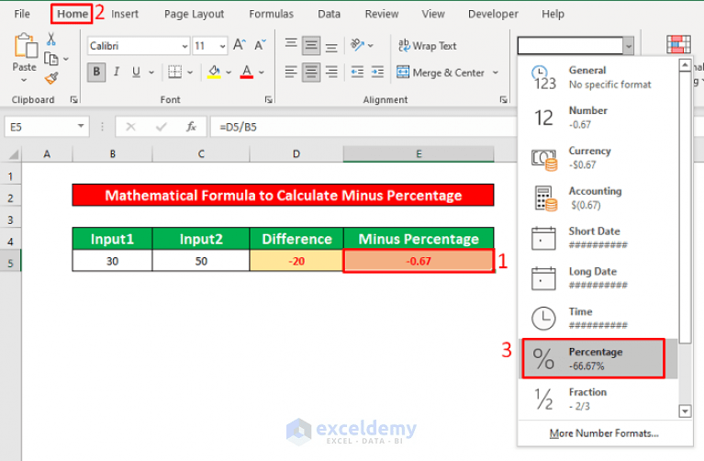Apply cell borders icon

pos(174,72)
